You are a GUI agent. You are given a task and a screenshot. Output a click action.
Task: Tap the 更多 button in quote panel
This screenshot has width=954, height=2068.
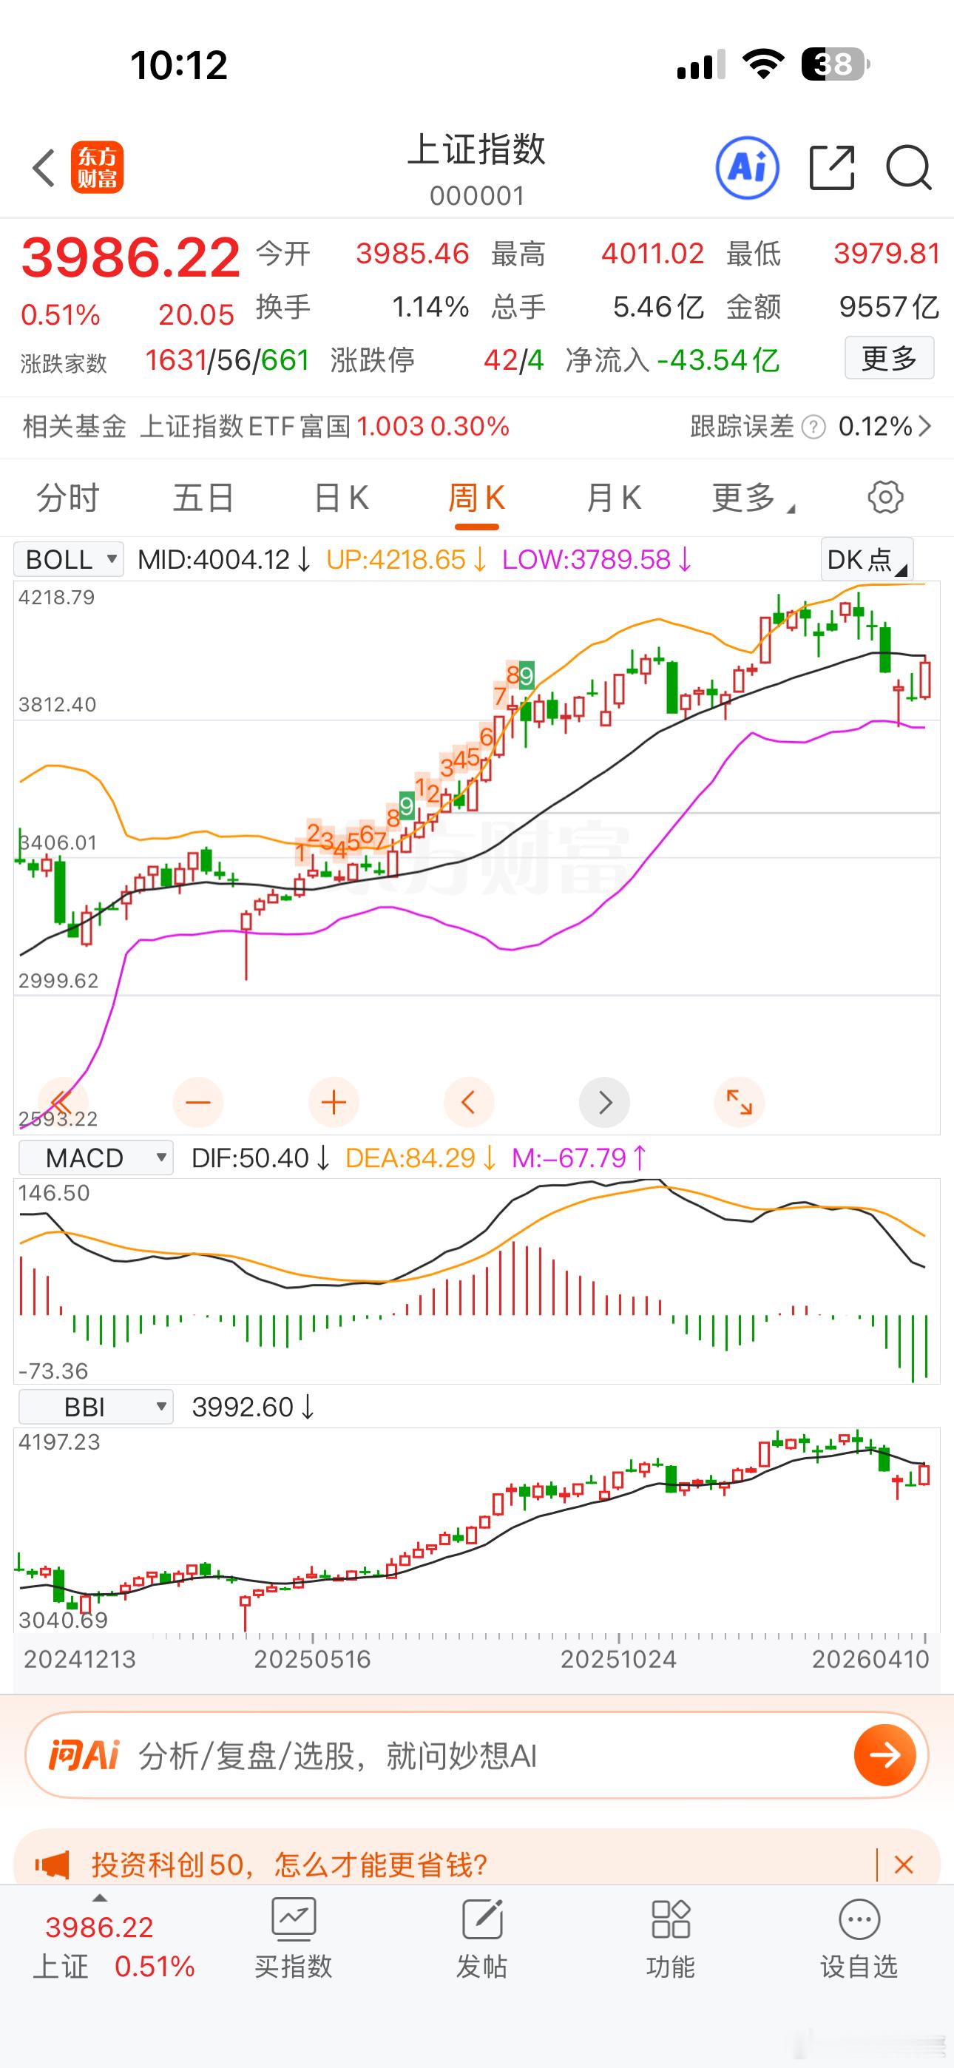(889, 358)
